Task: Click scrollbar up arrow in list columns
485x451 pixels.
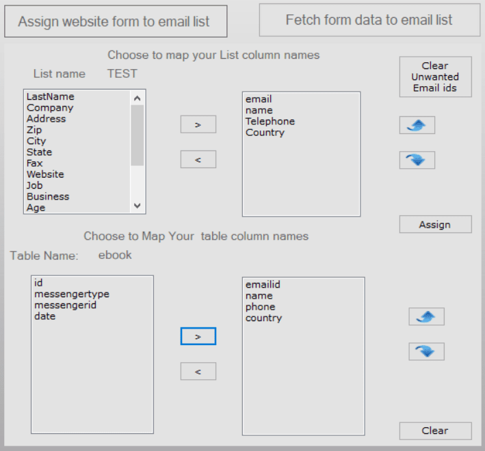Action: point(137,98)
